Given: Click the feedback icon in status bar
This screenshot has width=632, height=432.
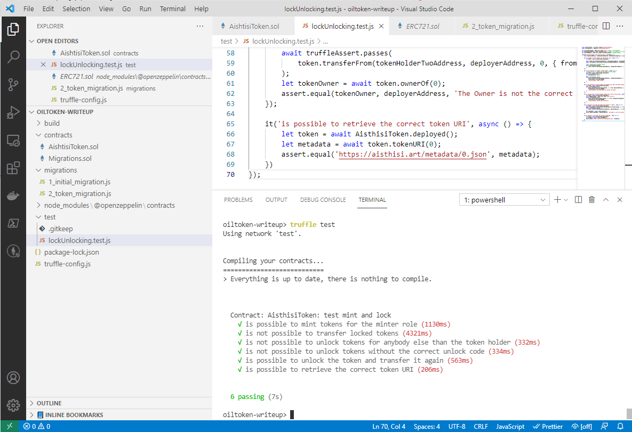Looking at the screenshot, I should (604, 426).
